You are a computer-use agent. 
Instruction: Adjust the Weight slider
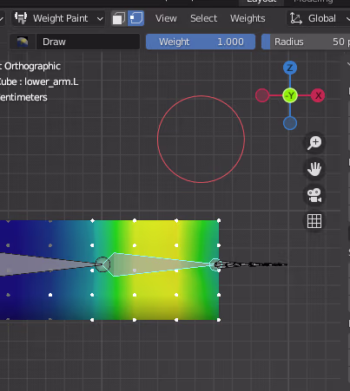coord(201,42)
